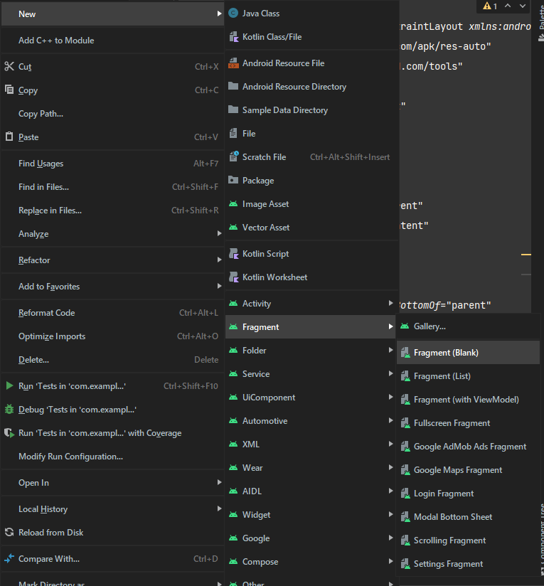Click the warning triangle indicator in editor
Screen dimensions: 544x586
pyautogui.click(x=487, y=6)
